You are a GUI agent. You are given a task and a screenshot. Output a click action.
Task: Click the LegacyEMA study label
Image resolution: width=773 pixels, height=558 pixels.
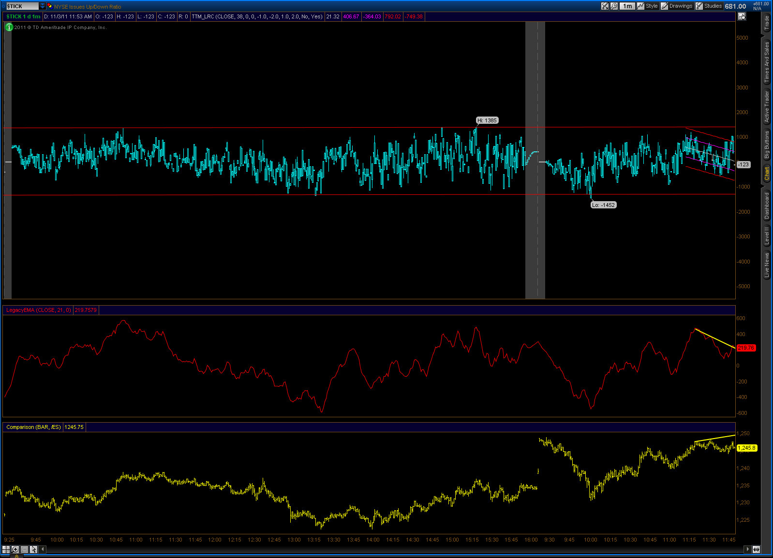[x=38, y=310]
